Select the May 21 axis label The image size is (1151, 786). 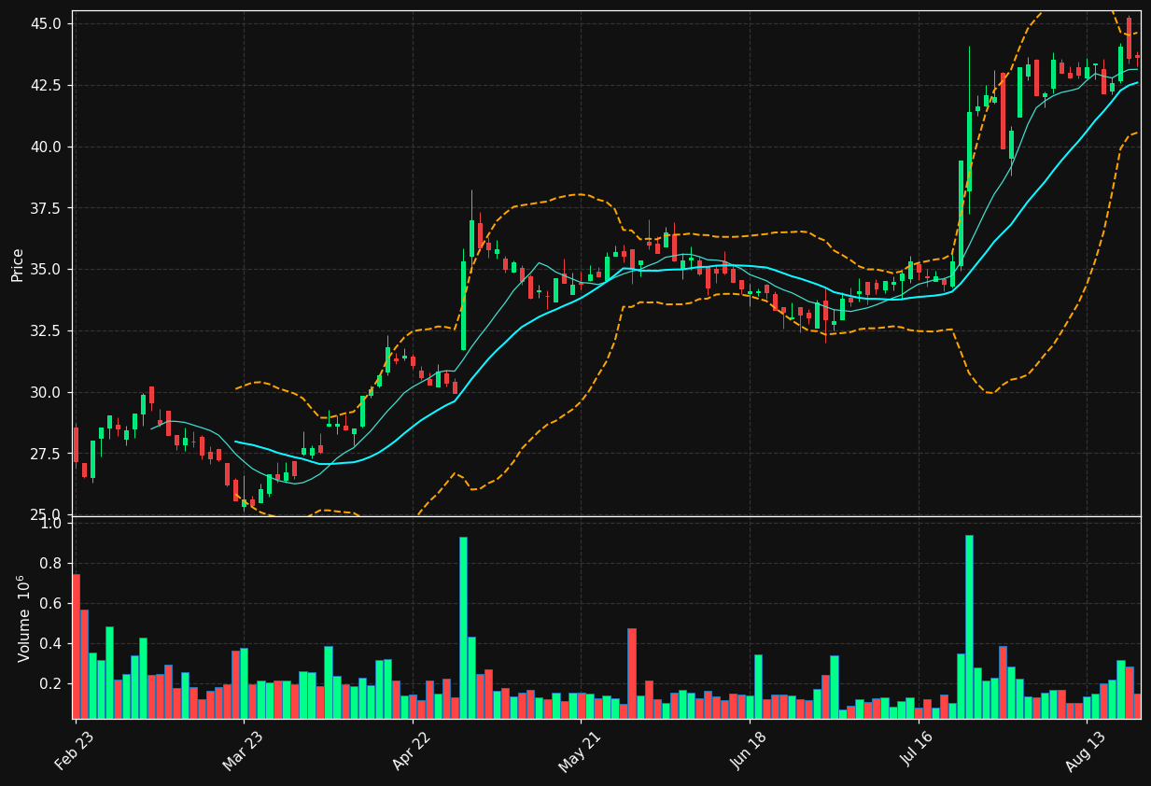(580, 751)
